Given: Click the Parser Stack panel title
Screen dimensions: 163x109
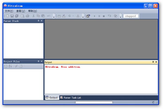Looking at the screenshot, I should pos(11,21).
